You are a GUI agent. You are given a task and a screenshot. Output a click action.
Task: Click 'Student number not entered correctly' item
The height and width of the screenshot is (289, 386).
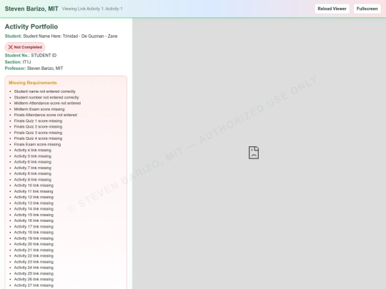click(x=46, y=97)
